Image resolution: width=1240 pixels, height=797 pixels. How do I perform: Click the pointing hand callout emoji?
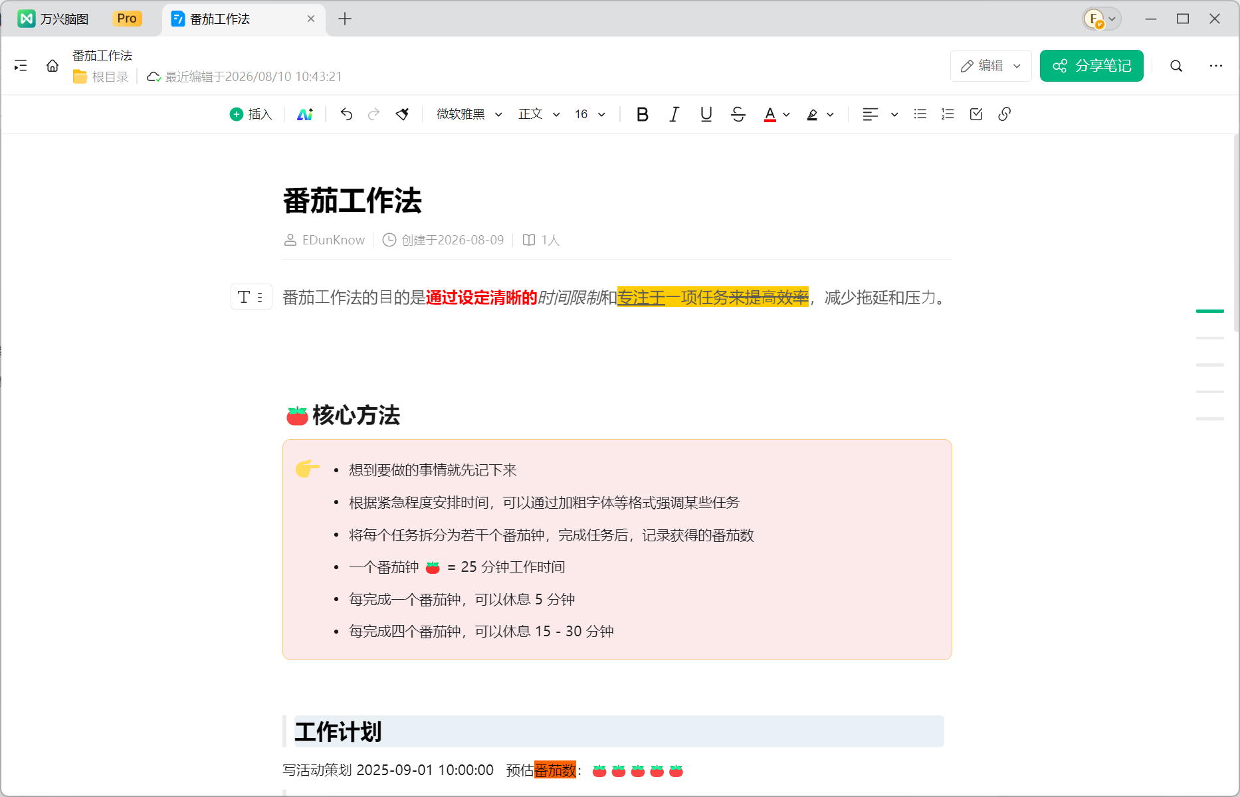[307, 468]
